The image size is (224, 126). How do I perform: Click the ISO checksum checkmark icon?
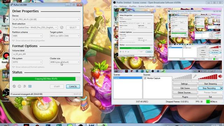click(62, 27)
